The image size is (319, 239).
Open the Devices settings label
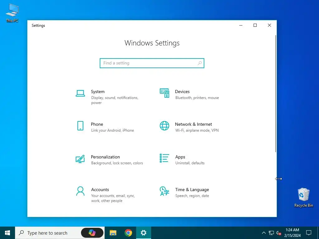(x=182, y=91)
